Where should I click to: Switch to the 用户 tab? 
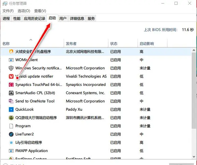point(63,18)
